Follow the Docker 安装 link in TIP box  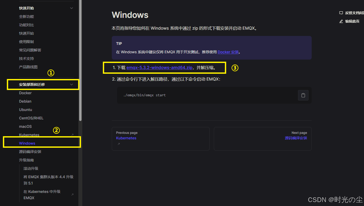228,52
